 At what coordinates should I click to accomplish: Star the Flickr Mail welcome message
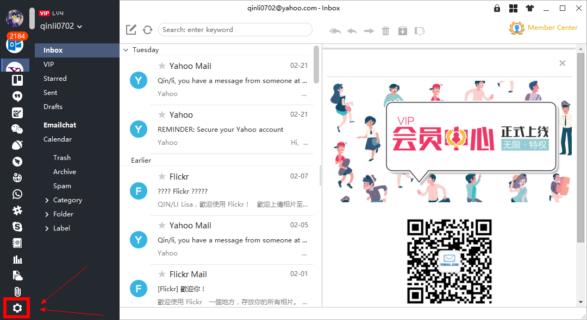(161, 273)
